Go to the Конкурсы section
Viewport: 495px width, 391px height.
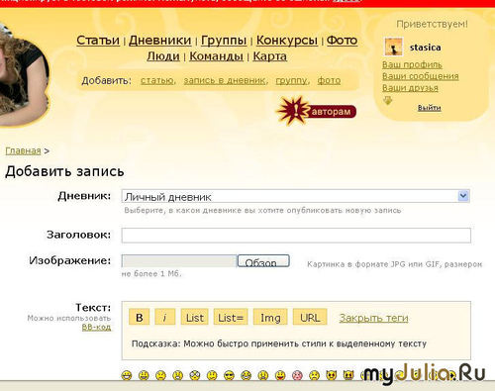coord(287,41)
